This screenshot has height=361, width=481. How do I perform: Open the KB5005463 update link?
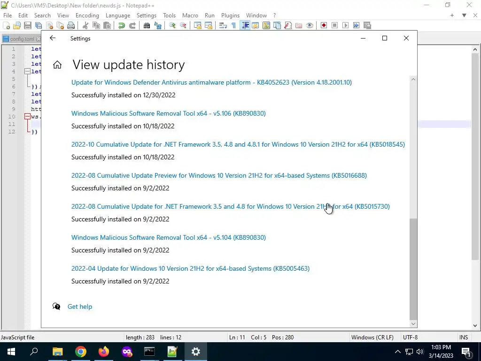(x=190, y=268)
